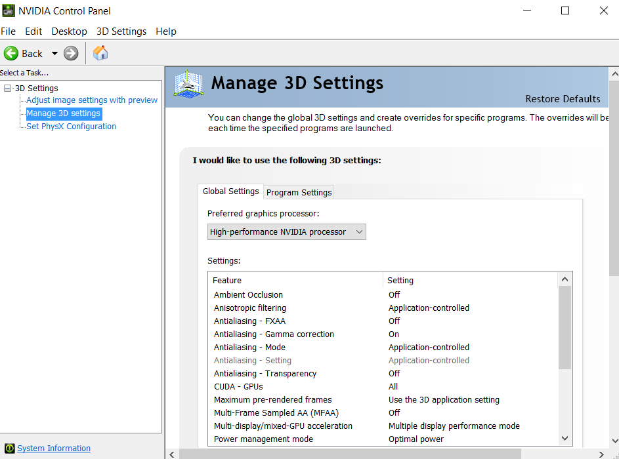This screenshot has height=459, width=619.
Task: Select the Anisotropic filtering row
Action: (x=383, y=308)
